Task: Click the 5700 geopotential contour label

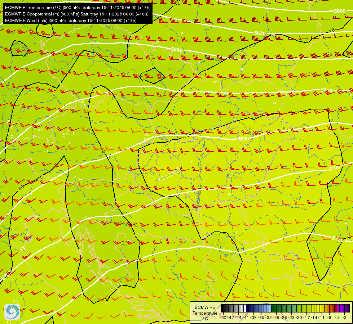Action: click(x=335, y=168)
